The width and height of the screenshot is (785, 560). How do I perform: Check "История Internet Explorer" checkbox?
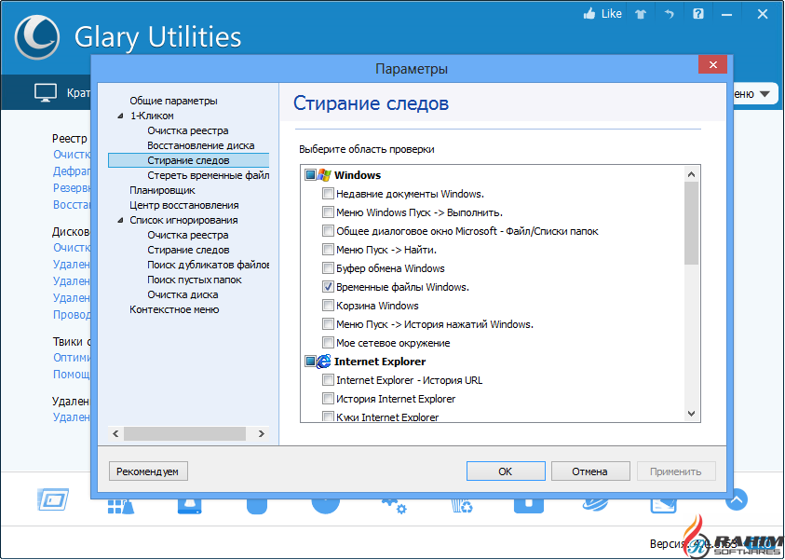tap(328, 399)
